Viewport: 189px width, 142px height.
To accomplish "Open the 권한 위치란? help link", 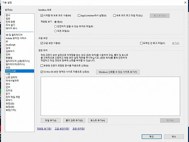I will 79,129.
